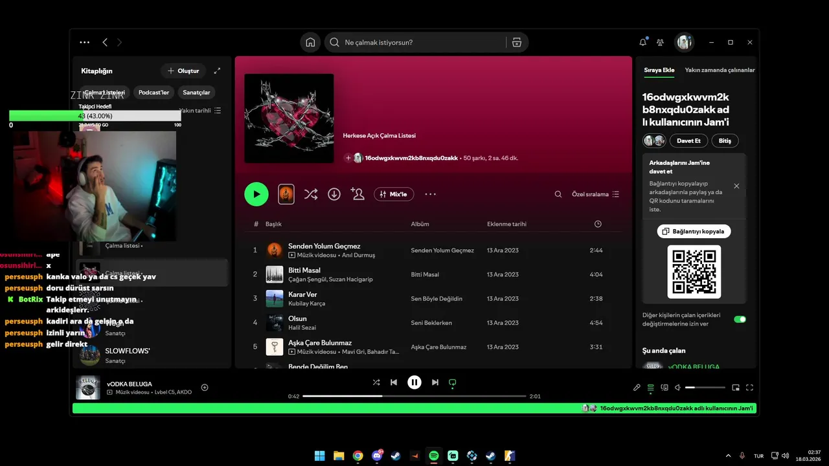
Task: Sort by the Albüm column header
Action: tap(420, 224)
